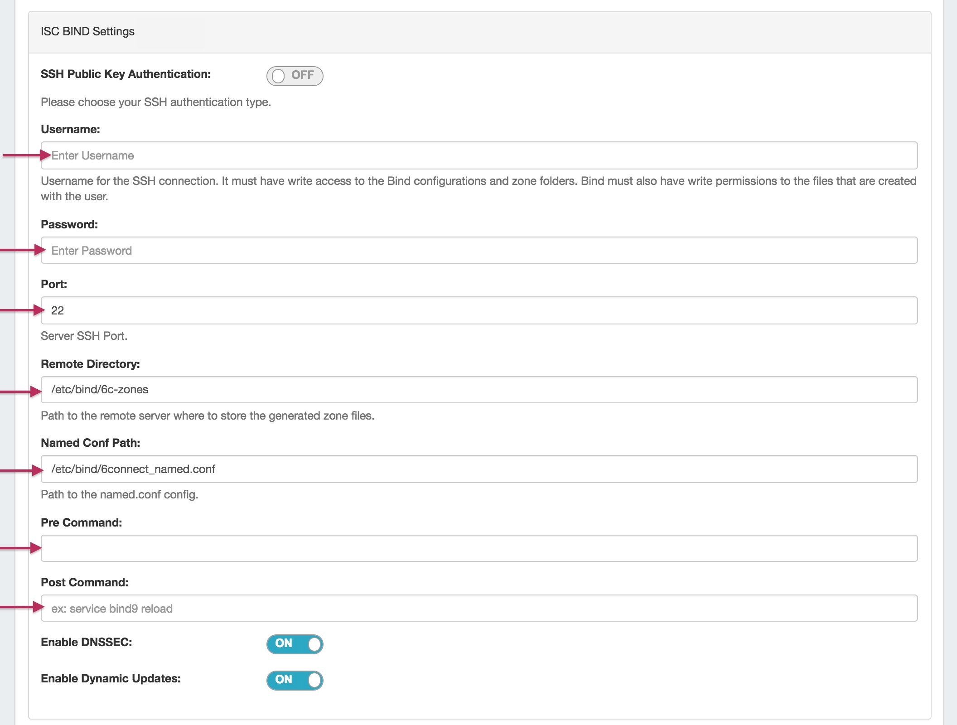Click the Remote Directory: label
The width and height of the screenshot is (957, 725).
coord(90,364)
